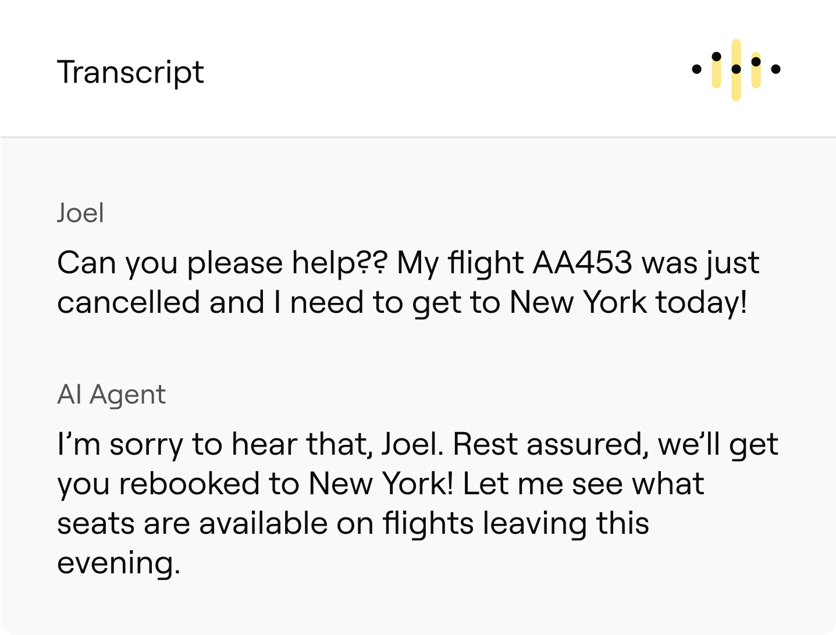
Task: Click the right yellow waveform bar
Action: 756,70
